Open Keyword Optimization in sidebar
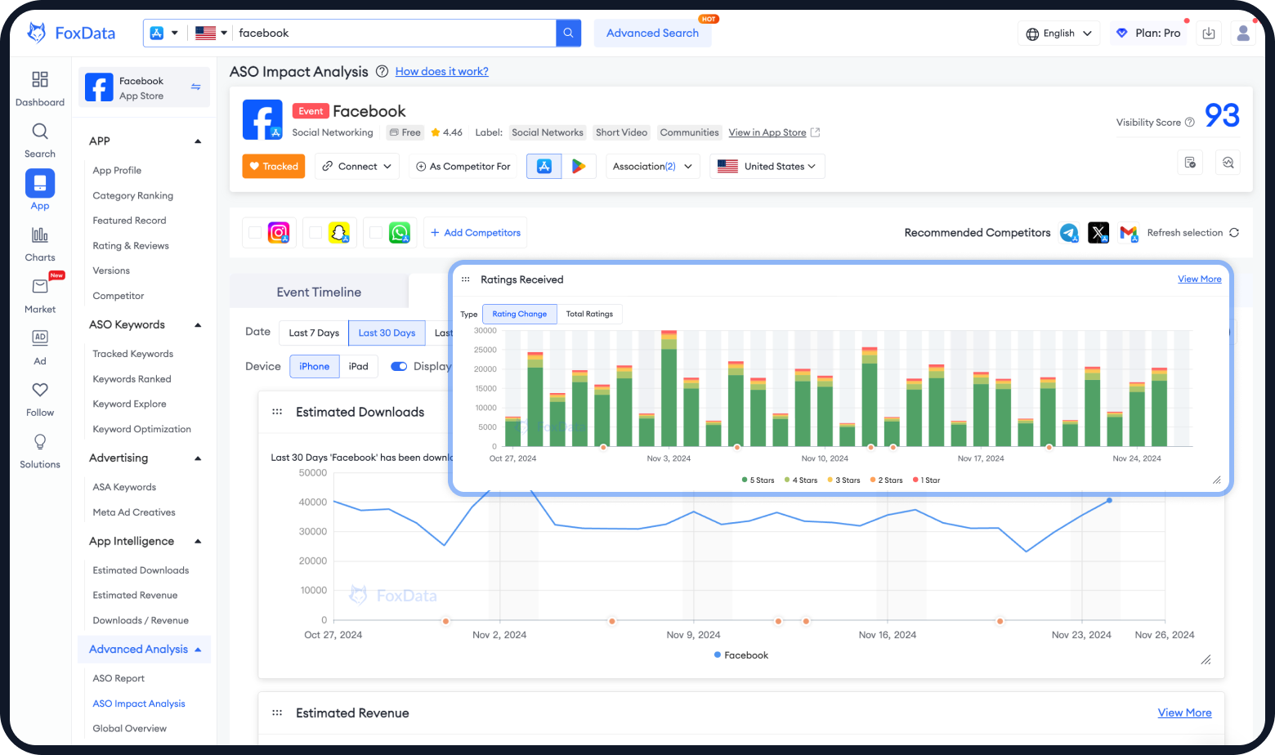The image size is (1275, 755). [142, 430]
